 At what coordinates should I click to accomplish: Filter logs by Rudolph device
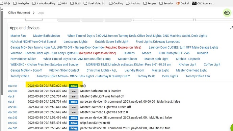[x=203, y=53]
